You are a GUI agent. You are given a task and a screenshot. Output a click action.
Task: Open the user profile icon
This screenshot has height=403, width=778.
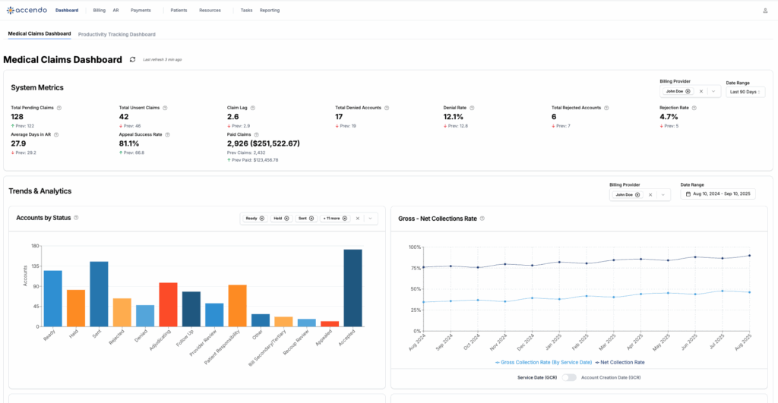pyautogui.click(x=764, y=11)
